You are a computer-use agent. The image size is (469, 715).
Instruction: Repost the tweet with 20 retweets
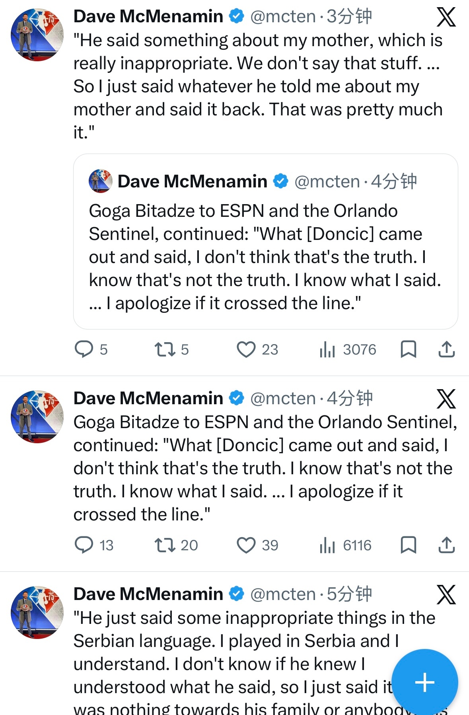(165, 545)
